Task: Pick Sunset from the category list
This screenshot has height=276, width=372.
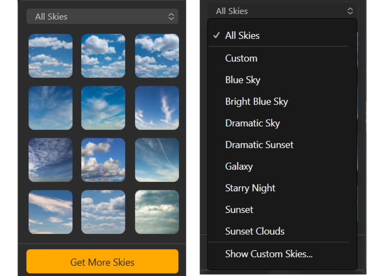Action: pyautogui.click(x=239, y=209)
